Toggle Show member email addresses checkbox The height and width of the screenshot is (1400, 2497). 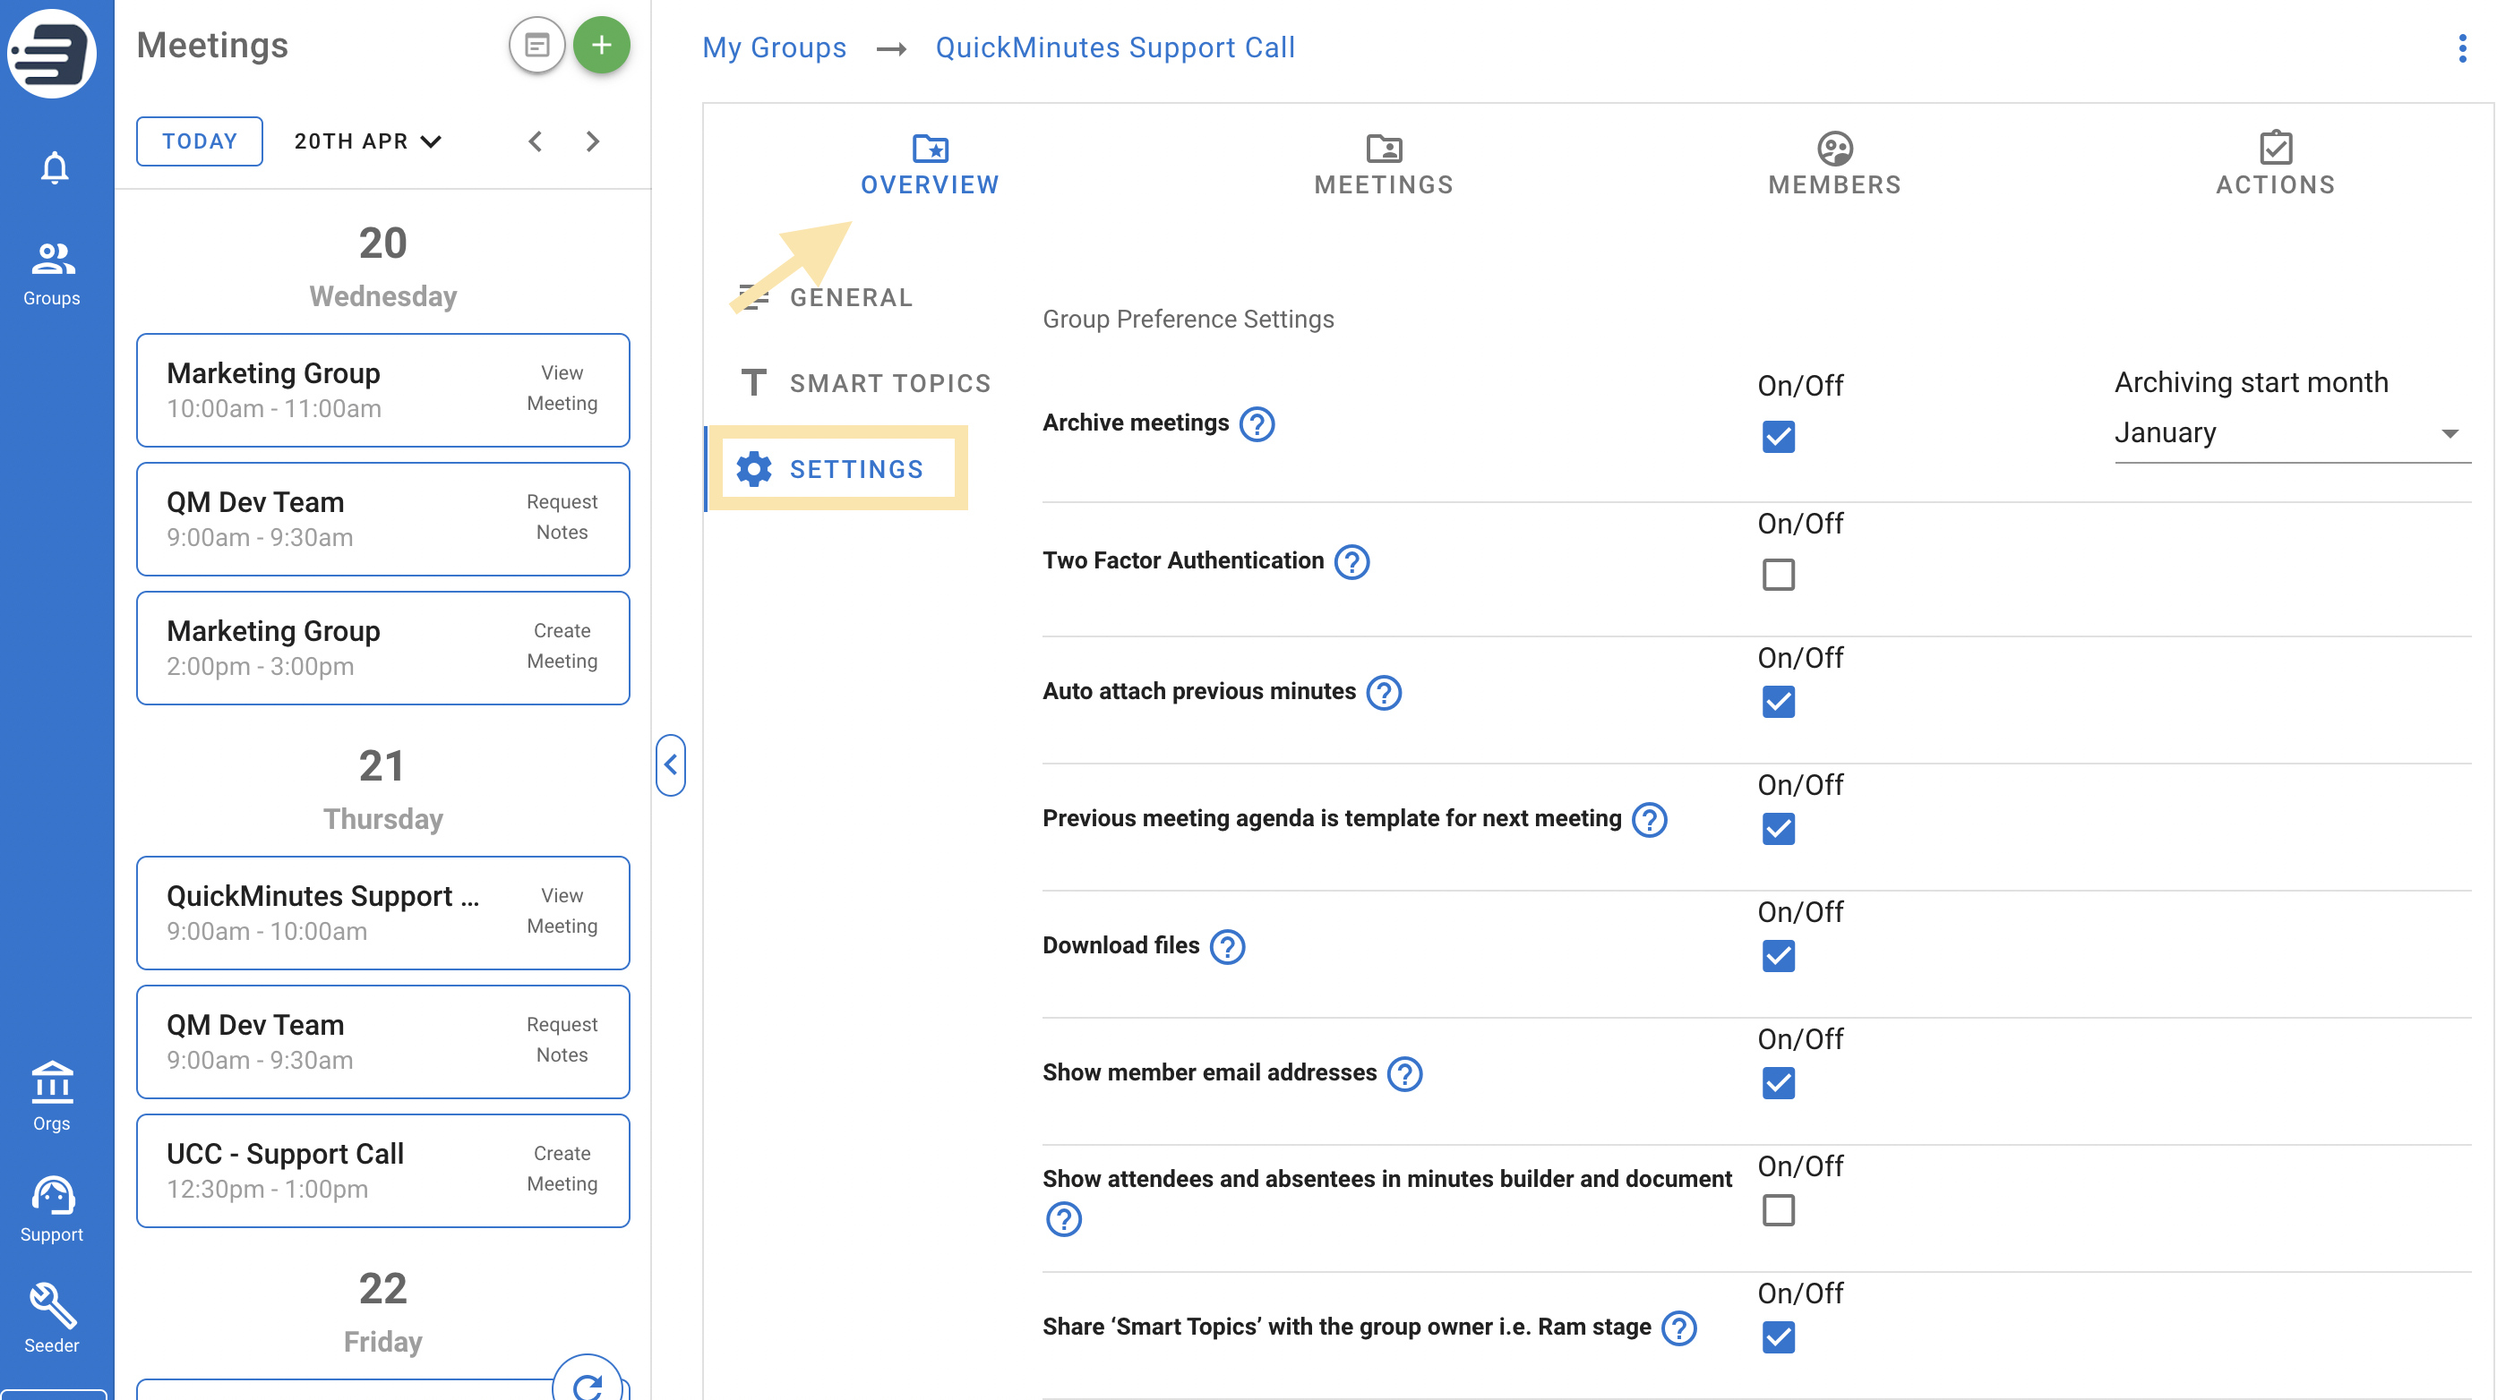click(x=1779, y=1083)
